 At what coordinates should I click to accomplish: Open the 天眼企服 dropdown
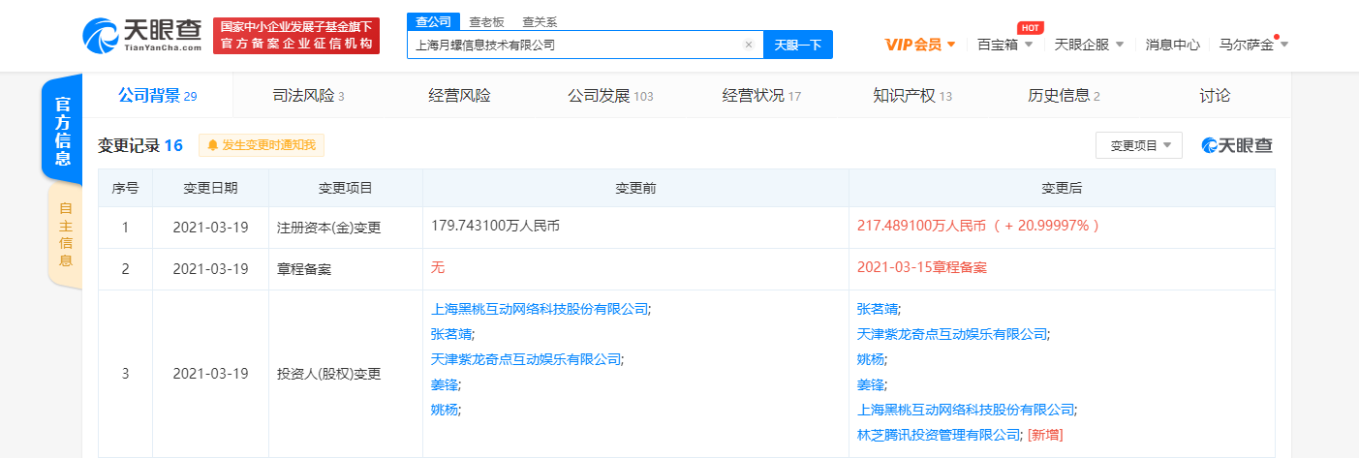click(1089, 45)
